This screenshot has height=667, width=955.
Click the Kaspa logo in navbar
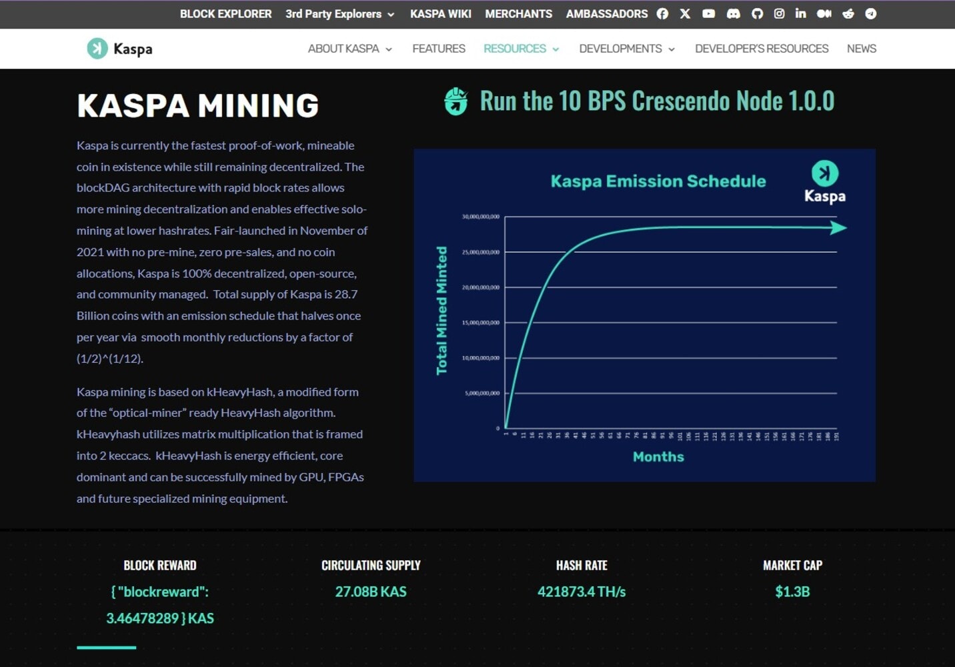tap(120, 49)
